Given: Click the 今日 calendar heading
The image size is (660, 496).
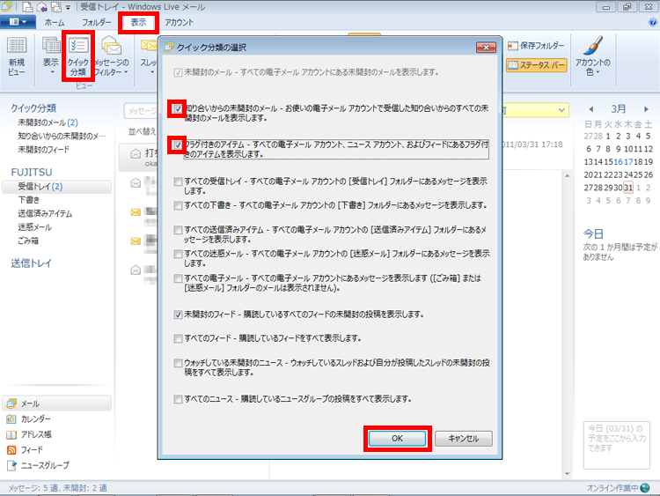Looking at the screenshot, I should tap(593, 233).
